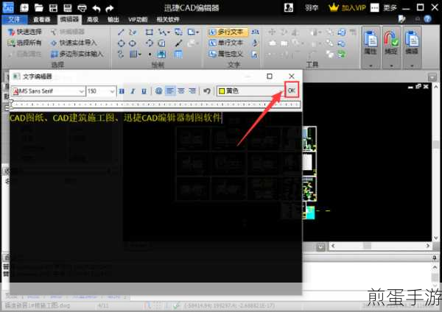Select the arc drawing tool
Viewport: 442px width, 312px height.
(x=149, y=43)
